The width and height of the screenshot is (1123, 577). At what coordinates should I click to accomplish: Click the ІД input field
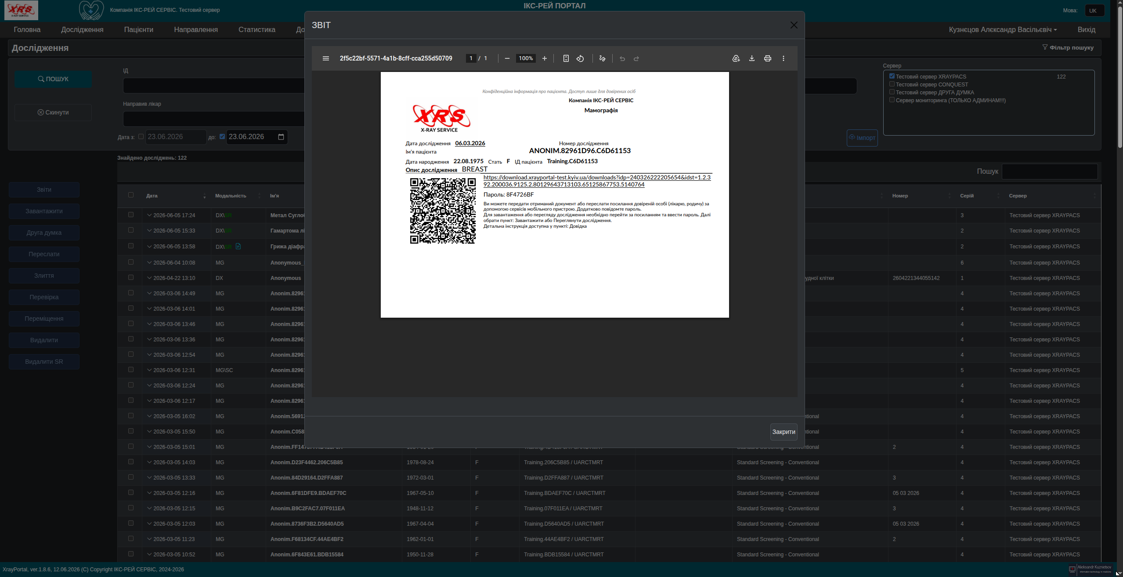[x=213, y=86]
